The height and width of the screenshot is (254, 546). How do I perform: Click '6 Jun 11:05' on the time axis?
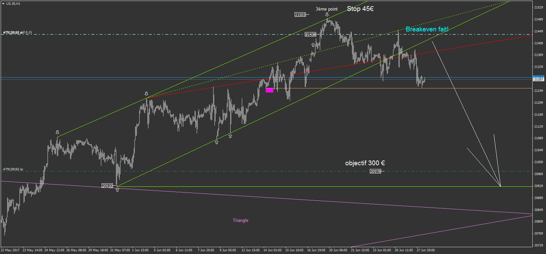coord(184,250)
